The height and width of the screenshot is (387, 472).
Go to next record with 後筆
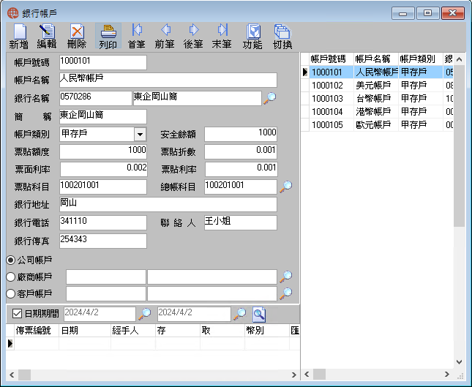click(193, 36)
